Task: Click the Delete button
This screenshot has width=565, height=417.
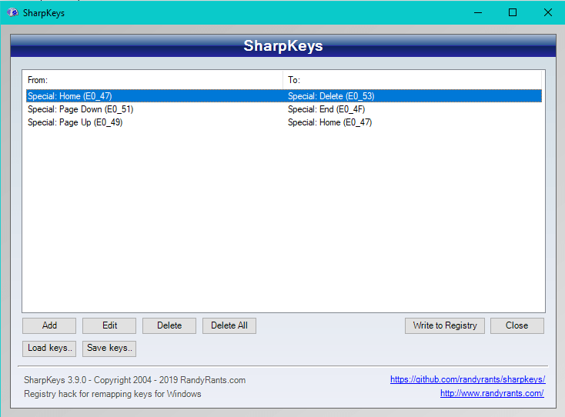Action: 169,325
